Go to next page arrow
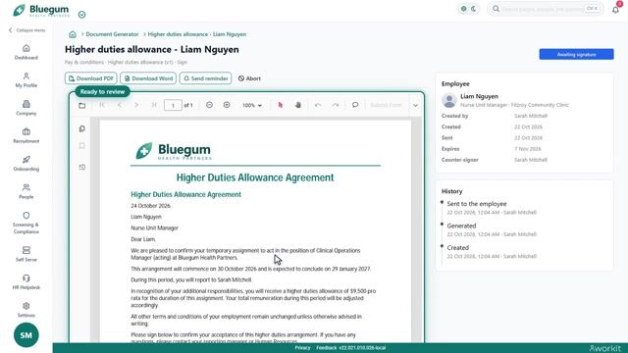This screenshot has width=628, height=353. [136, 105]
